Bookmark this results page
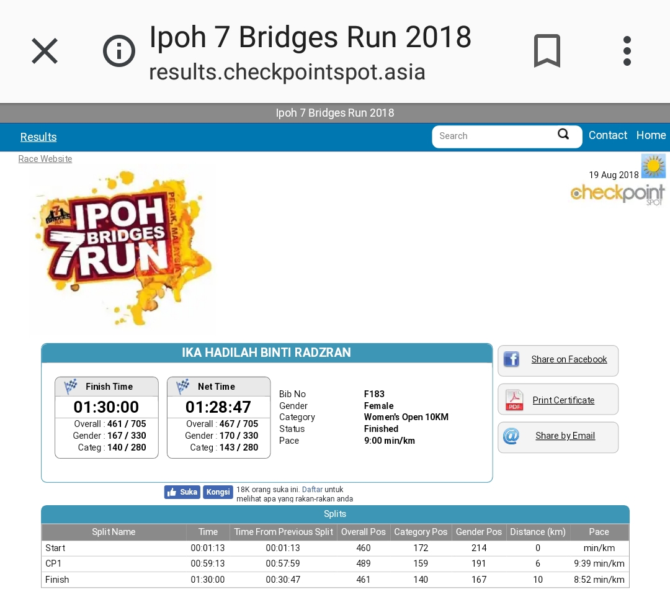Image resolution: width=670 pixels, height=602 pixels. click(x=547, y=51)
